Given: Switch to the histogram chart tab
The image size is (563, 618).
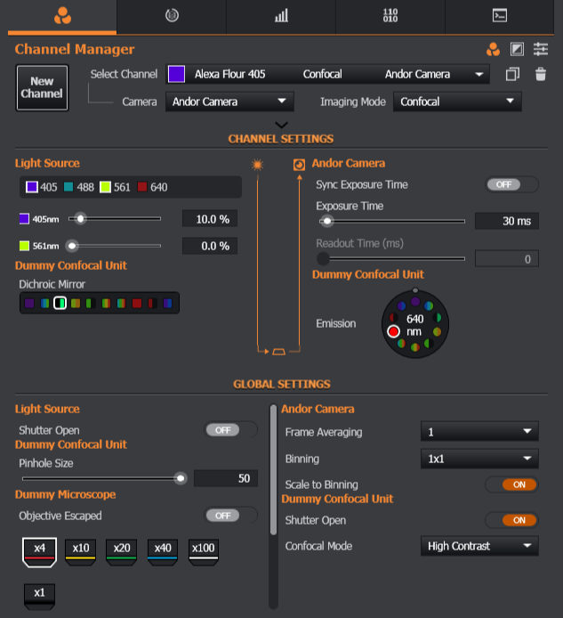Looking at the screenshot, I should point(281,16).
